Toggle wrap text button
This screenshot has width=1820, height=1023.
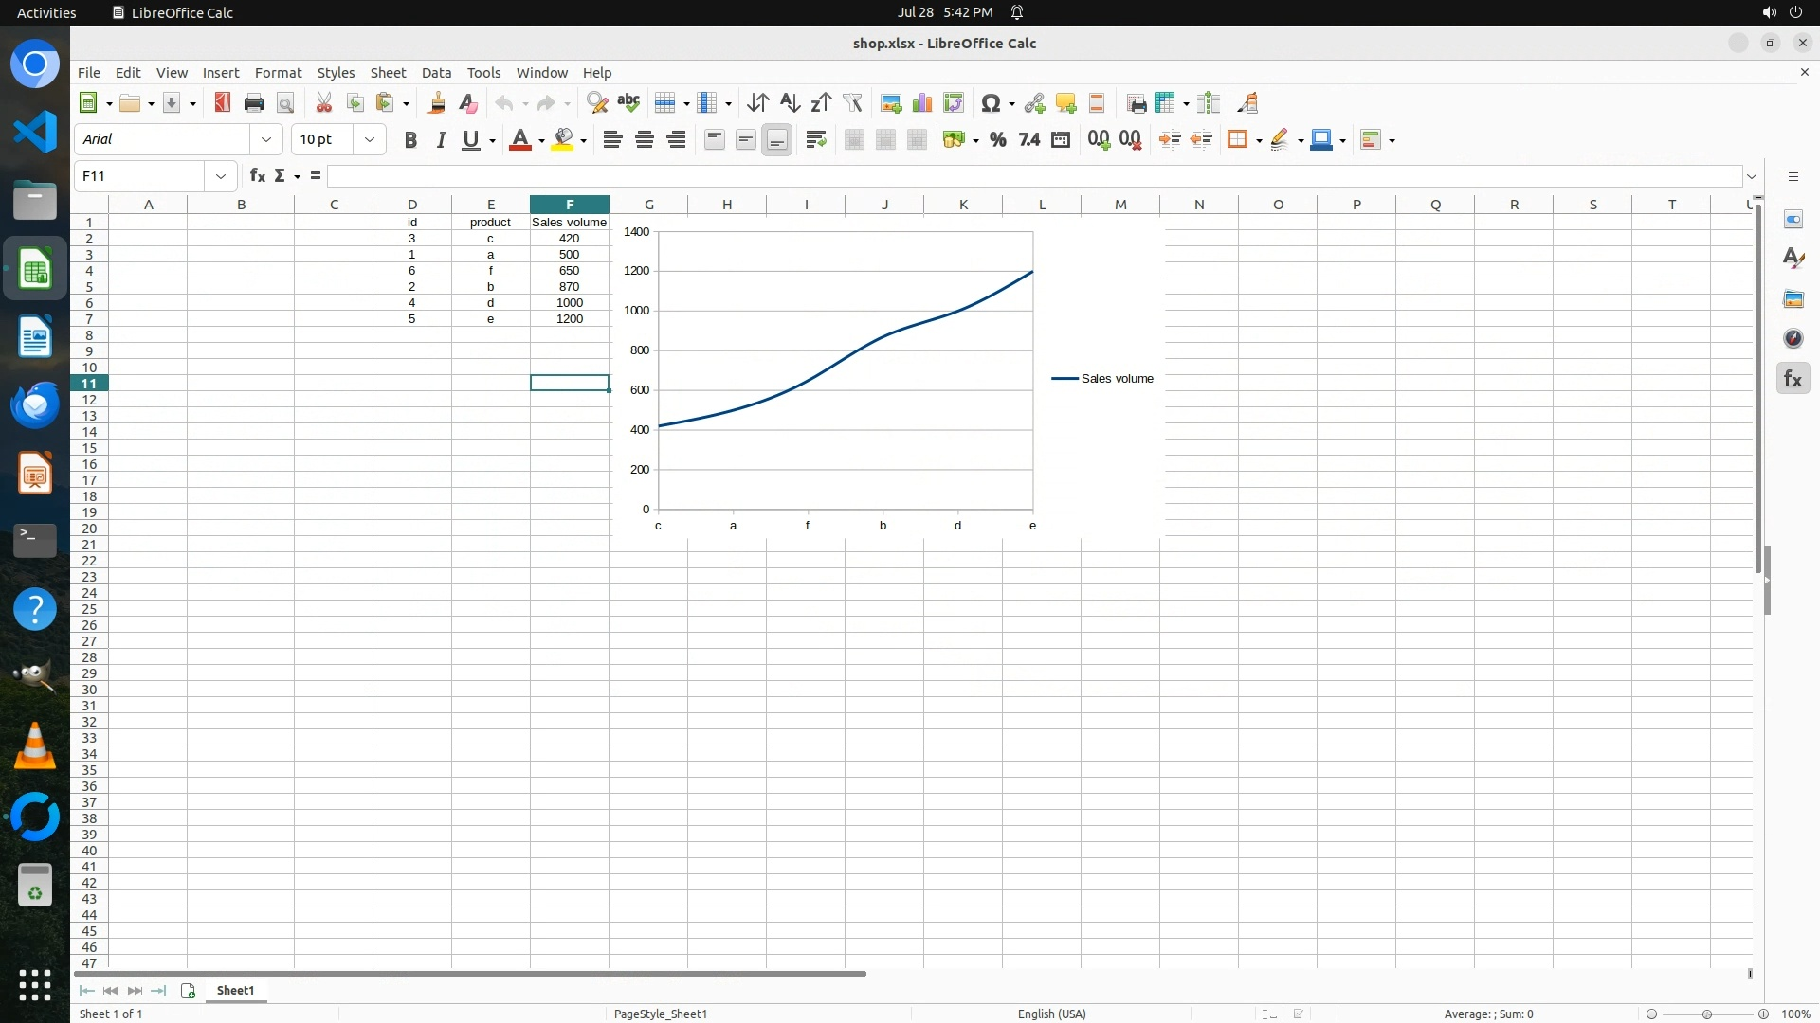(x=815, y=140)
